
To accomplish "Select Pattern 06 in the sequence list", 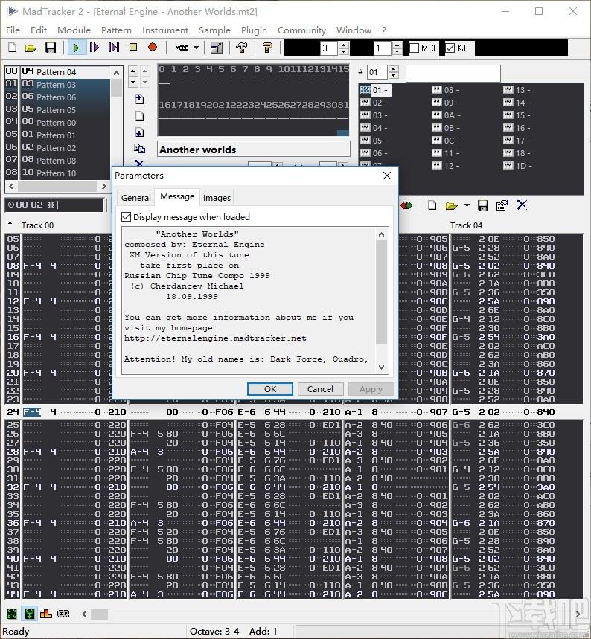I will point(57,97).
